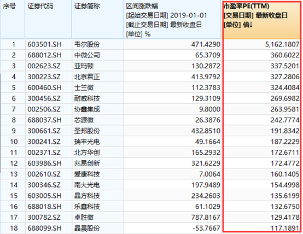Screen dimensions: 303x234
Task: Click the PE value 5,162.1807
Action: point(282,44)
